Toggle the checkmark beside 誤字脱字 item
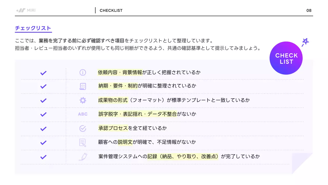The image size is (328, 185). tap(43, 114)
